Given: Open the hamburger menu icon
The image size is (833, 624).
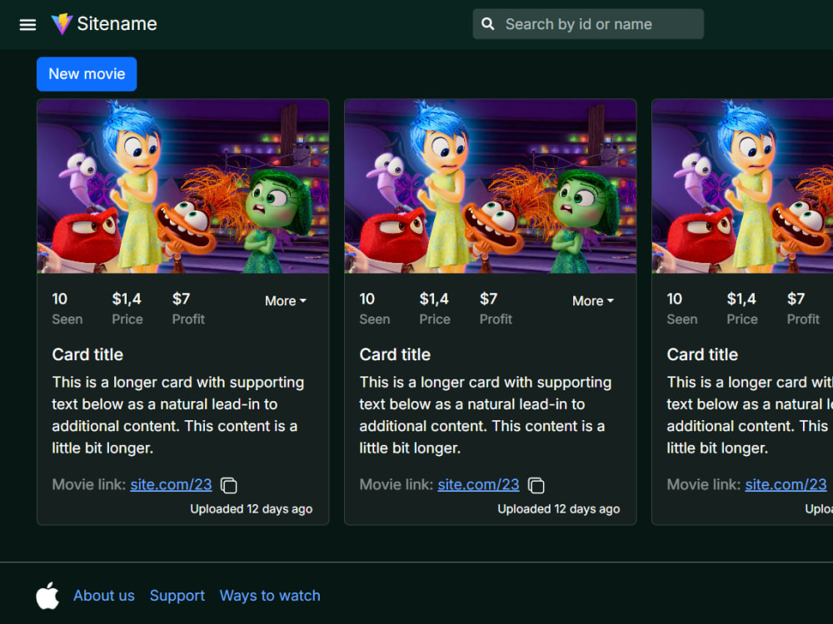Looking at the screenshot, I should [27, 24].
